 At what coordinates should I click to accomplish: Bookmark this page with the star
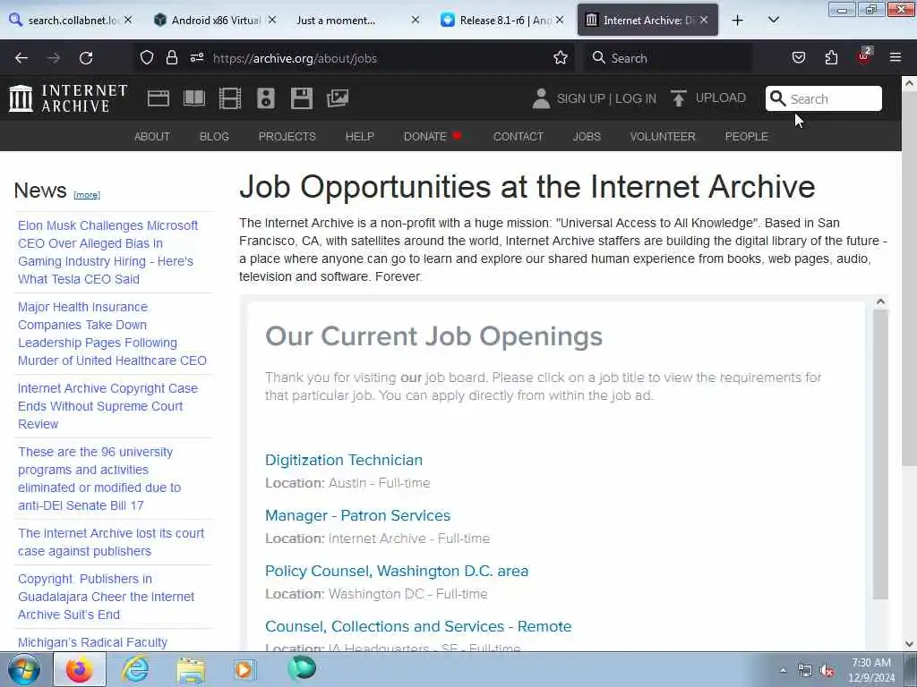pos(561,57)
